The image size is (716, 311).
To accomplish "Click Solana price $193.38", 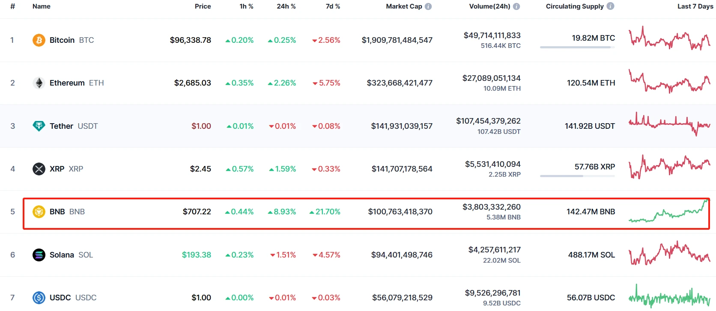I will click(197, 255).
